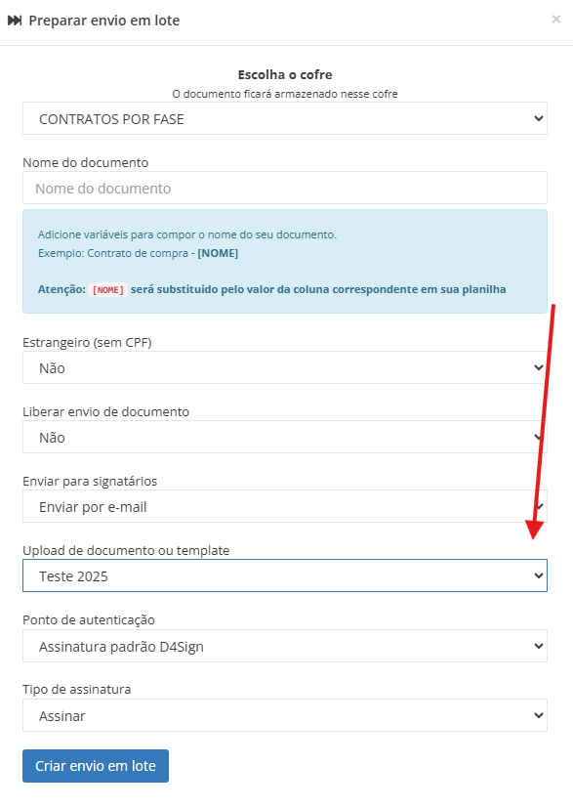This screenshot has height=808, width=573.
Task: Expand the Estrangeiro (sem CPF) dropdown
Action: click(285, 367)
